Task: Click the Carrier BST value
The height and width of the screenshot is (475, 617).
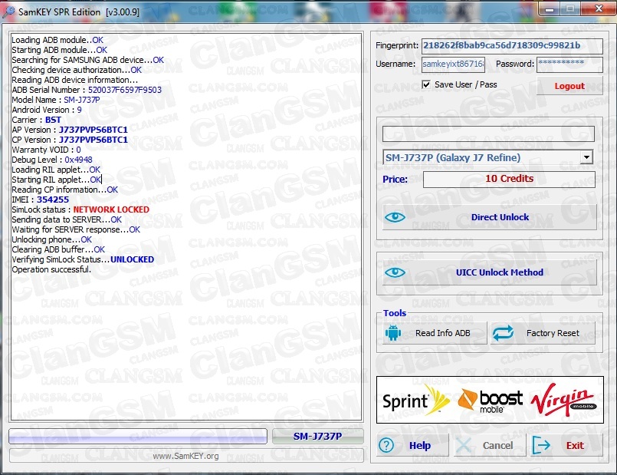Action: [x=53, y=120]
